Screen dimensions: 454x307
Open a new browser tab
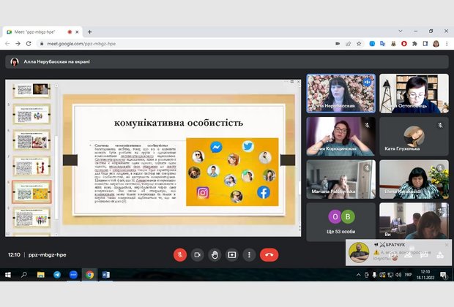(x=89, y=31)
